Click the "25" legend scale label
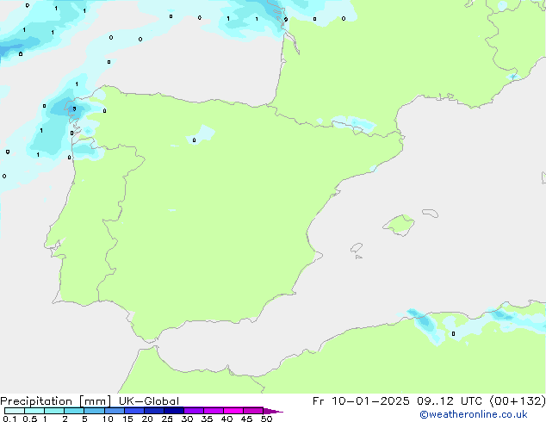 pyautogui.click(x=167, y=419)
